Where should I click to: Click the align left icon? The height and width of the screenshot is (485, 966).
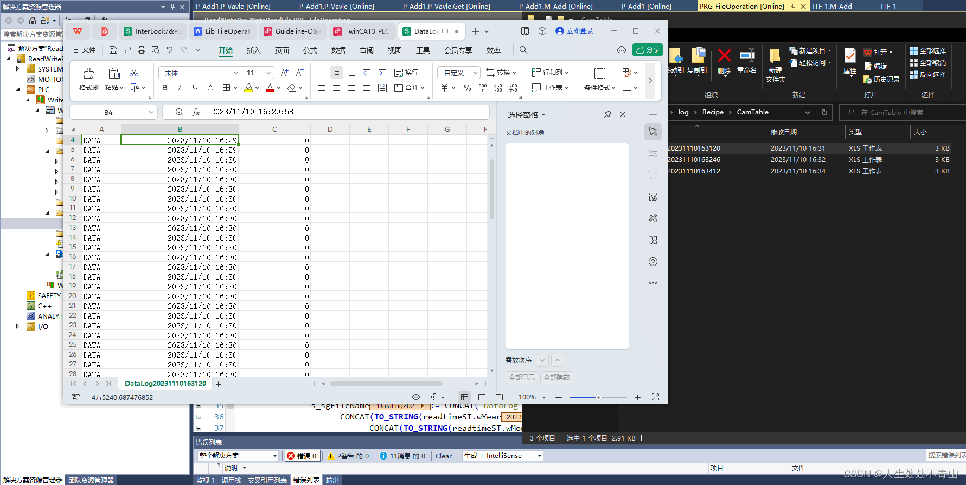pos(321,88)
